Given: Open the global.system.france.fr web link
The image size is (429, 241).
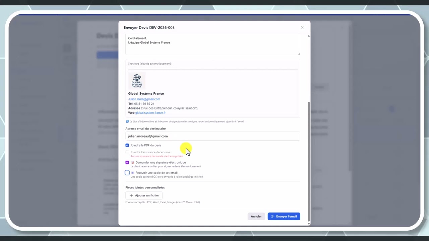Looking at the screenshot, I should coord(150,113).
